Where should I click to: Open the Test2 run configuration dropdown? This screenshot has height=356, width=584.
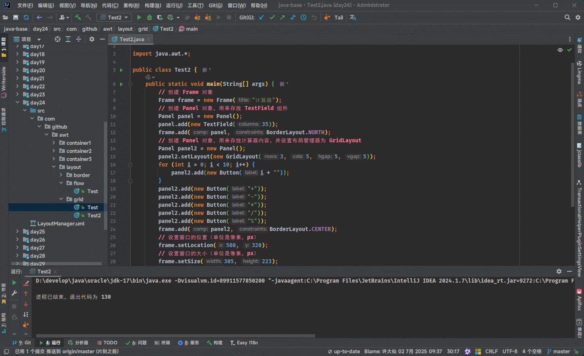[114, 17]
